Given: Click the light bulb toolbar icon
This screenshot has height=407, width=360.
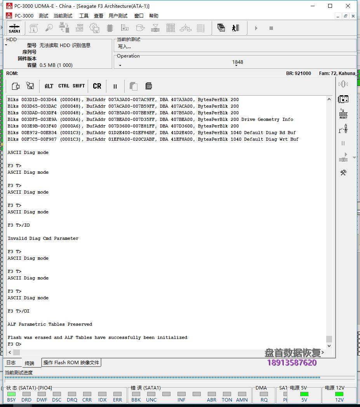Looking at the screenshot, I should tap(49, 28).
